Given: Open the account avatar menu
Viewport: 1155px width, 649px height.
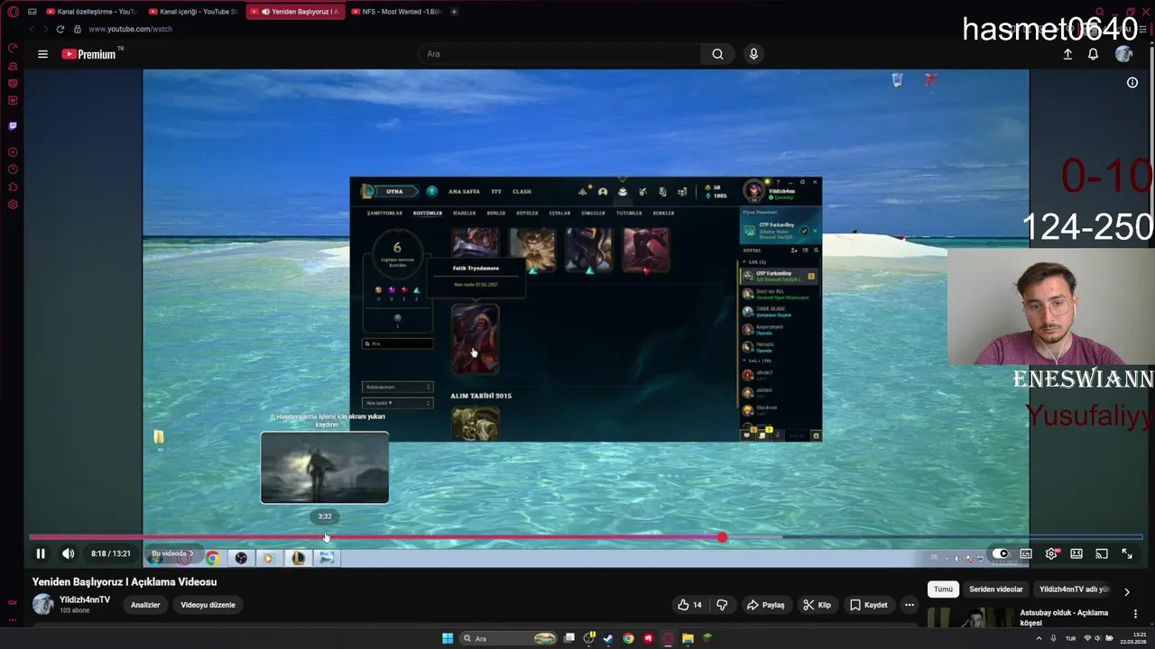Looking at the screenshot, I should (1123, 54).
